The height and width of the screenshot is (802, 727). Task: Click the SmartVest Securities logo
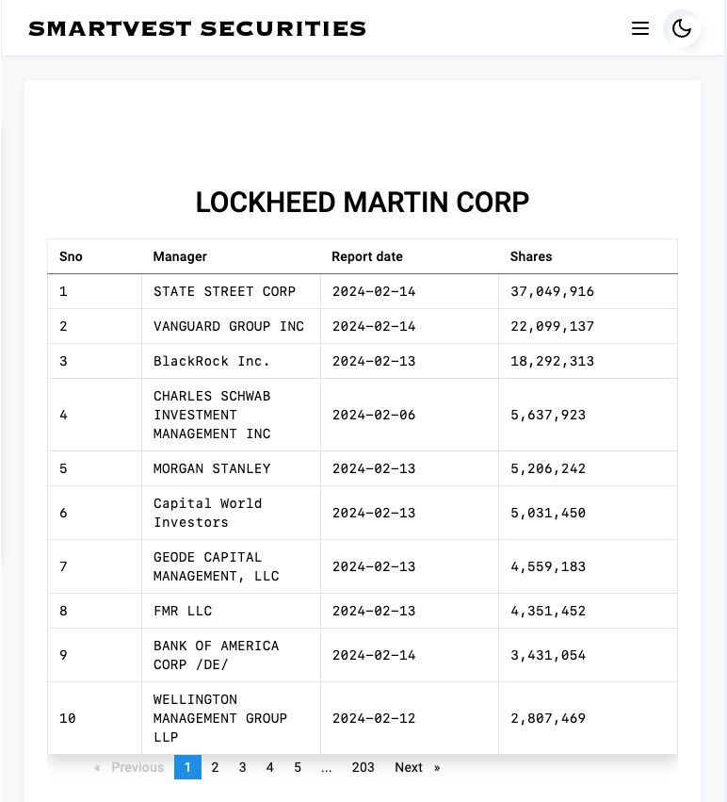197,28
